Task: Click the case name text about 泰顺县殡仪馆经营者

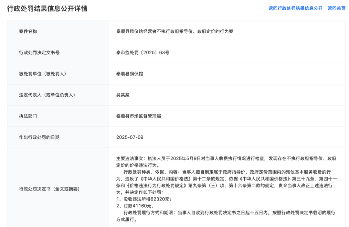Action: tap(174, 31)
